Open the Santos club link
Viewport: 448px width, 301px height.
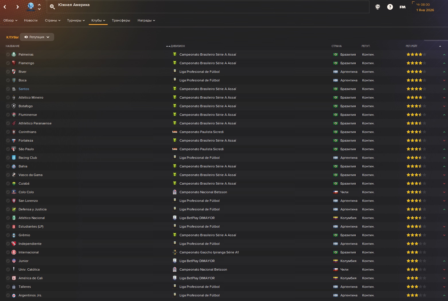coord(24,89)
